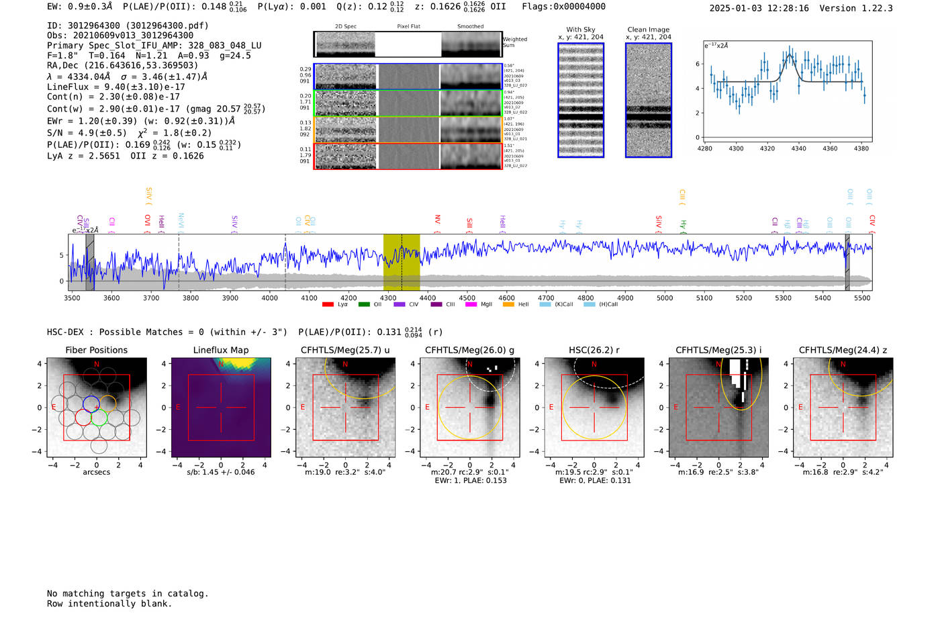The width and height of the screenshot is (940, 640).
Task: Click 'No matching targets in catalog.' text
Action: 128,594
